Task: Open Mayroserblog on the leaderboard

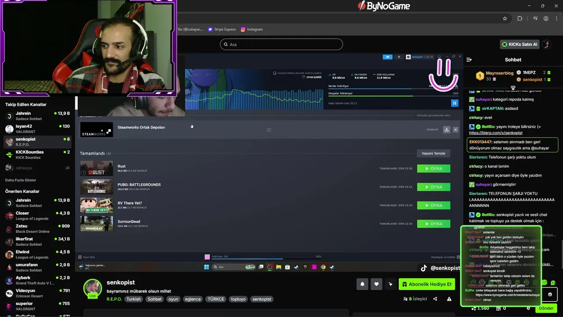Action: tap(500, 73)
